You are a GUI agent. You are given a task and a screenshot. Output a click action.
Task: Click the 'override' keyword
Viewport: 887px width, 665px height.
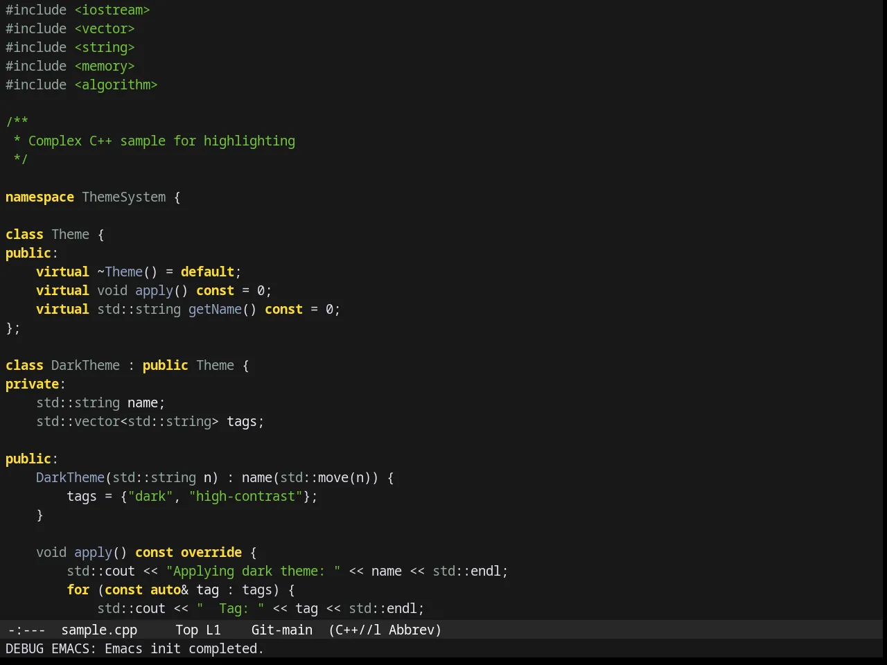coord(211,552)
